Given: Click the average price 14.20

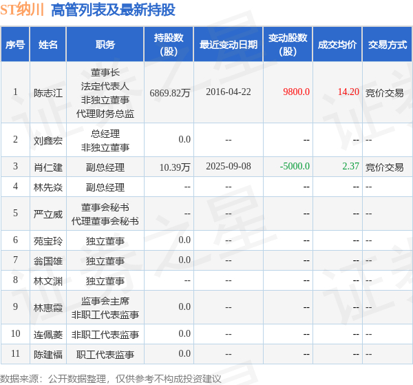Looking at the screenshot, I should click(348, 92).
